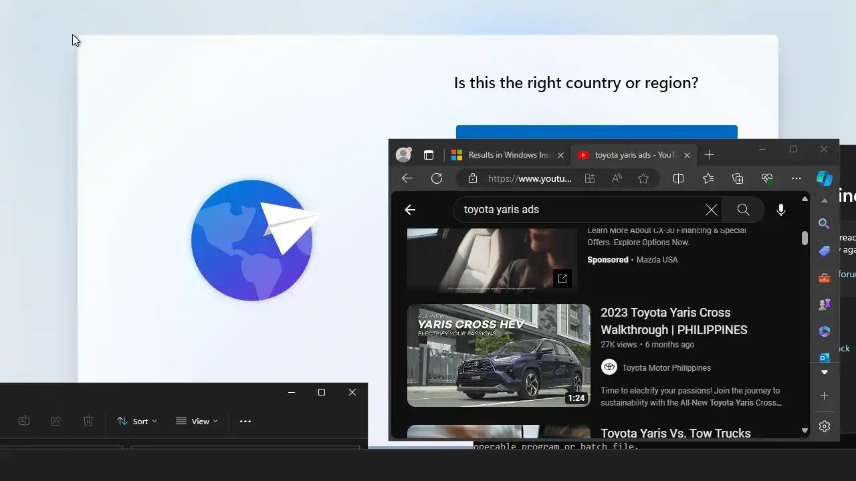Add a sidebar app with plus
The height and width of the screenshot is (481, 856).
tap(825, 396)
